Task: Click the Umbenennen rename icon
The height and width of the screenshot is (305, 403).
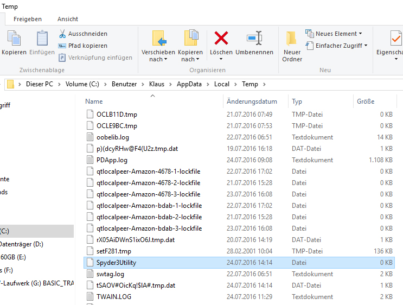Action: [254, 38]
